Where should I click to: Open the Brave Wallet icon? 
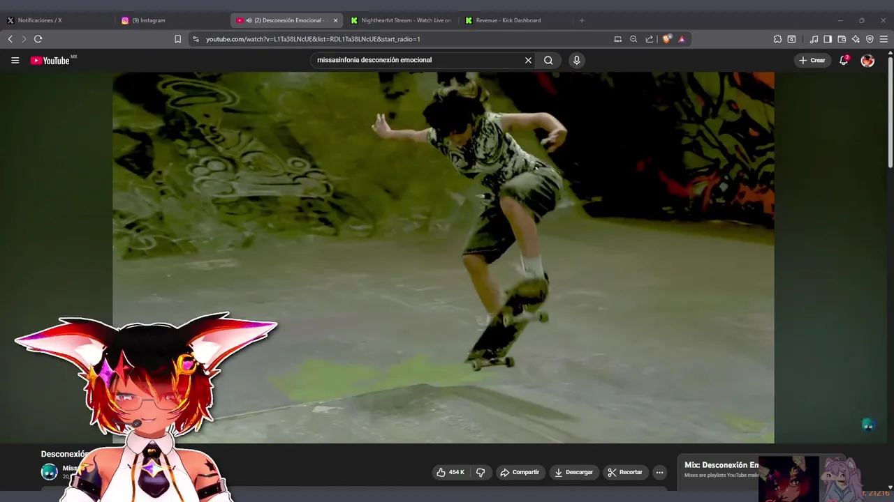[842, 39]
